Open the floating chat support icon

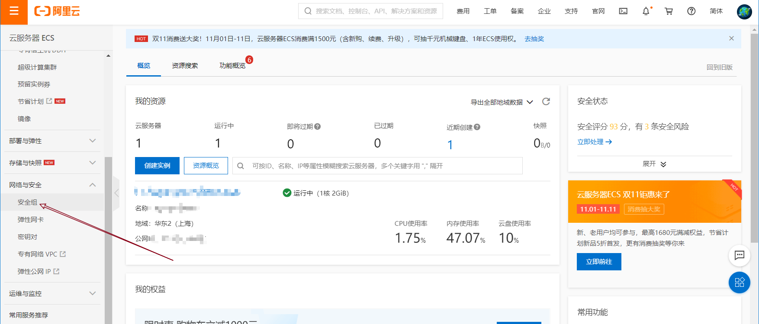(x=740, y=255)
